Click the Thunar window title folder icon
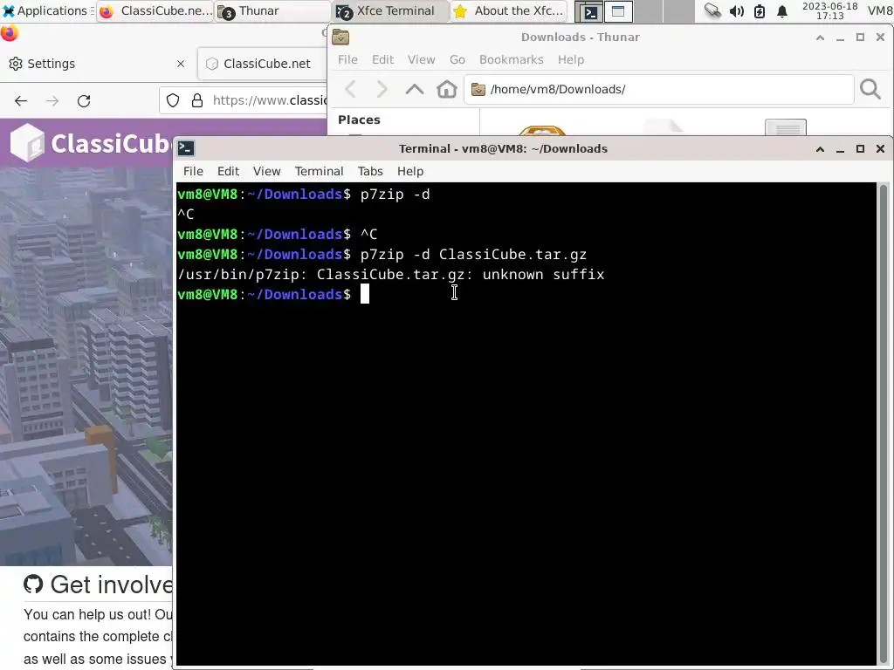This screenshot has width=894, height=670. tap(340, 37)
